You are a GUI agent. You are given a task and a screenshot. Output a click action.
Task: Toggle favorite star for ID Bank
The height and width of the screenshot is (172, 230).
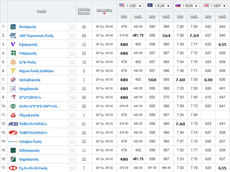coord(72,62)
